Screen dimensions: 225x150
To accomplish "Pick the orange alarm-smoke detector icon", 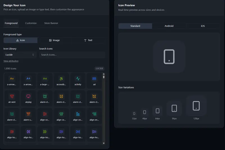I will 28,116.
